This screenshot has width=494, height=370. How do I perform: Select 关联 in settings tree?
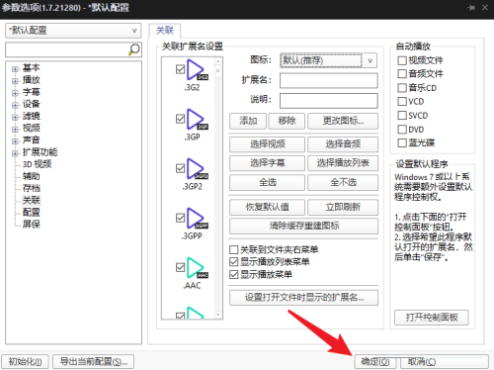(32, 200)
